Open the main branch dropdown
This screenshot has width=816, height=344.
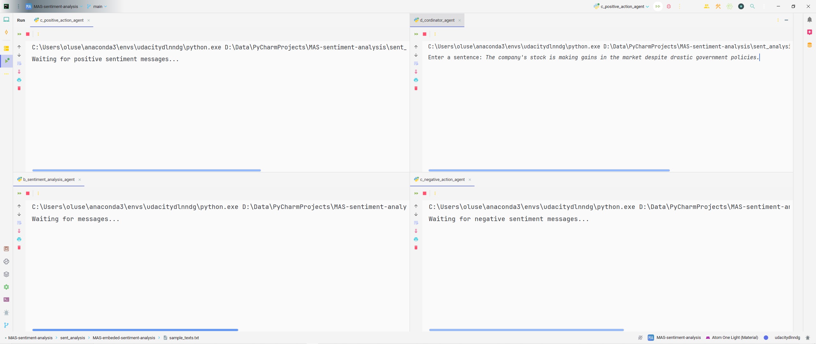(x=97, y=6)
